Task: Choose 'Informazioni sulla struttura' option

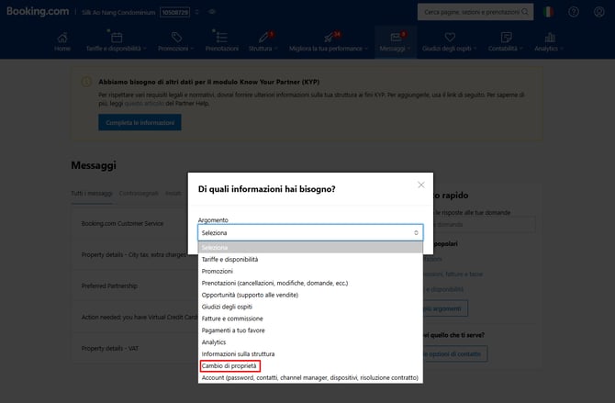Action: [x=238, y=353]
